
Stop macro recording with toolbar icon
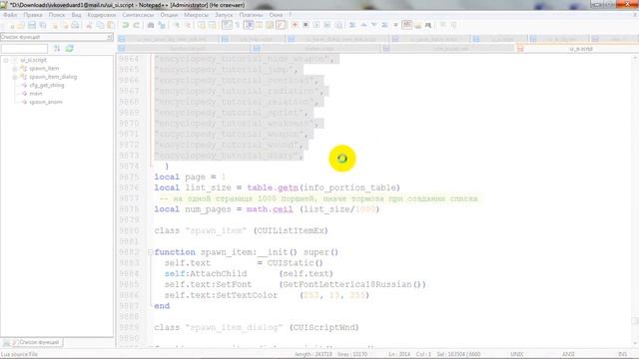(306, 25)
